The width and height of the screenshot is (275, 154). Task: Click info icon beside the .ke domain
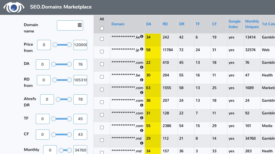(142, 36)
